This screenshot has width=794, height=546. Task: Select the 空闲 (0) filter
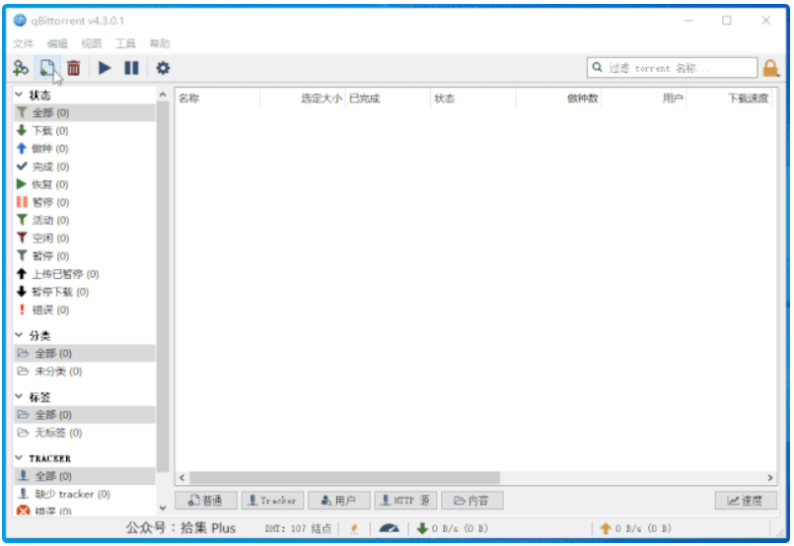pos(85,238)
